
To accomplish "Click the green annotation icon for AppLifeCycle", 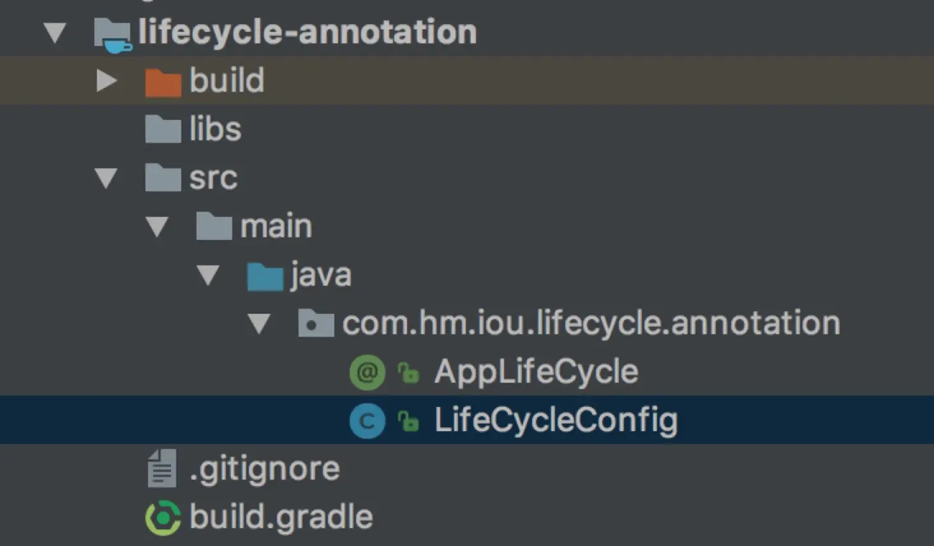I will point(367,372).
